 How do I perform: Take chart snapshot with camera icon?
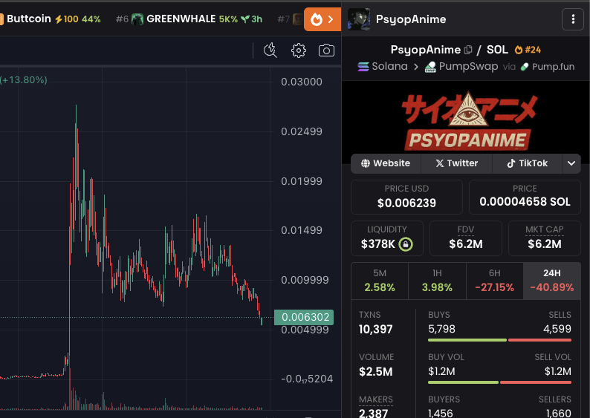326,50
